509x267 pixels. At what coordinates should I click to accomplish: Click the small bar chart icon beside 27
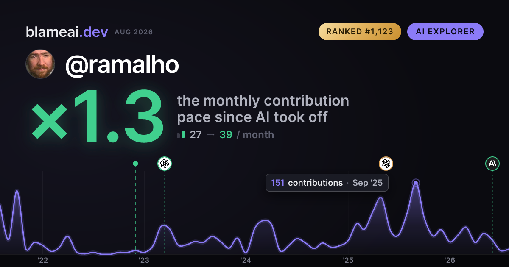click(181, 135)
